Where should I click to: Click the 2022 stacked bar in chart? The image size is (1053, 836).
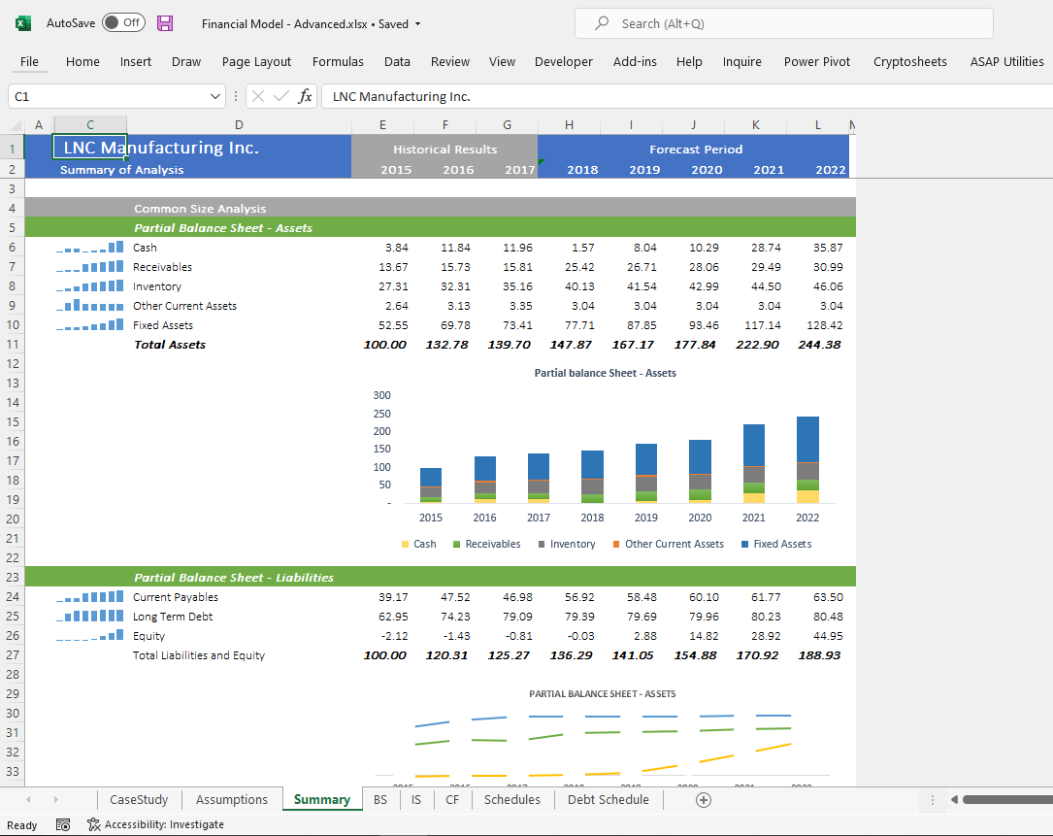(x=807, y=459)
